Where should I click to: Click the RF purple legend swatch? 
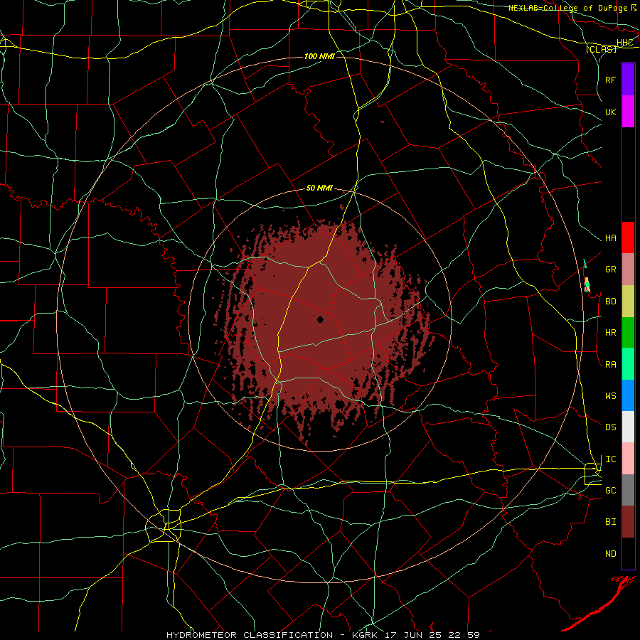click(x=628, y=80)
